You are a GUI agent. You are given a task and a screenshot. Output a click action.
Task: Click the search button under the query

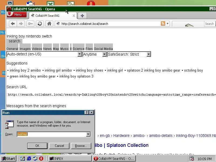(14, 41)
